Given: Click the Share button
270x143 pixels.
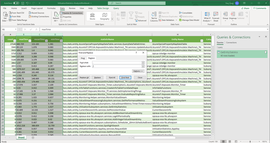Looking at the screenshot, I should coord(245,8).
